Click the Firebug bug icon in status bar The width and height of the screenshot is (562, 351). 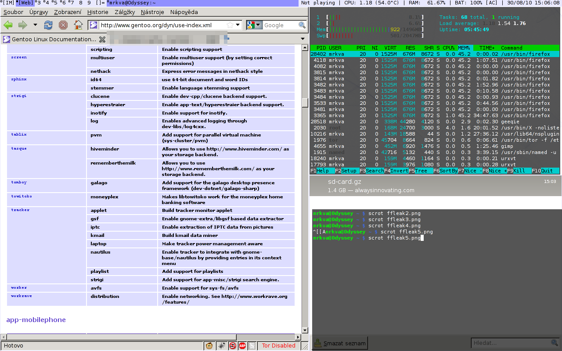(x=222, y=346)
